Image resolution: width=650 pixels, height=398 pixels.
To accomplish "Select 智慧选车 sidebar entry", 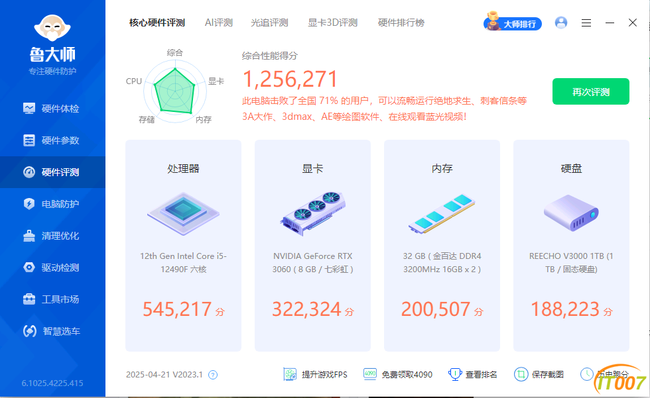I will pyautogui.click(x=52, y=331).
